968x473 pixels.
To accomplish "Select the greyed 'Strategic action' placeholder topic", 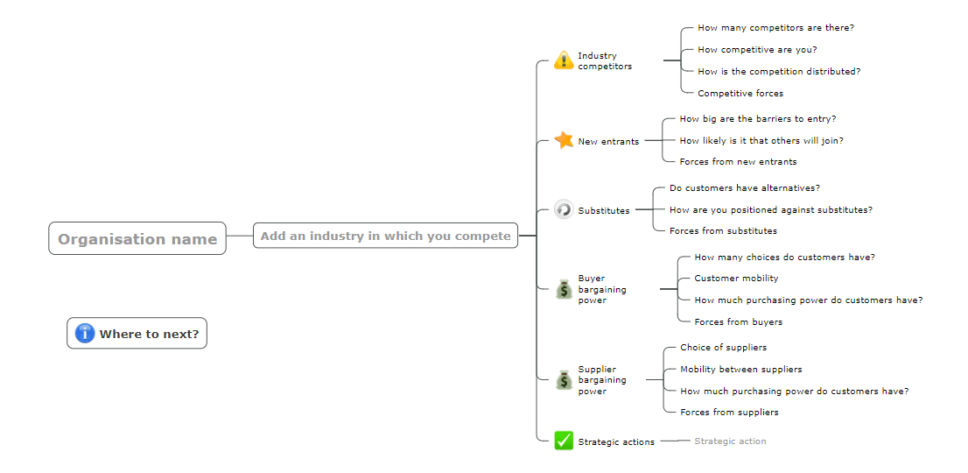I will coord(730,441).
